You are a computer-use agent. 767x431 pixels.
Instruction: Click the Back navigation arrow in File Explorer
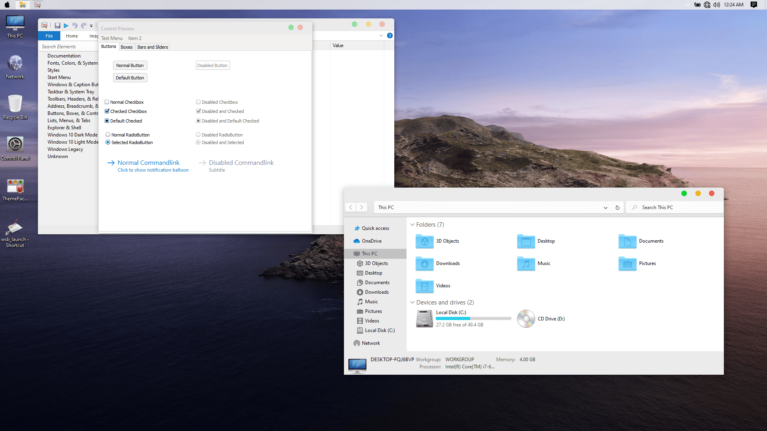[x=350, y=207]
